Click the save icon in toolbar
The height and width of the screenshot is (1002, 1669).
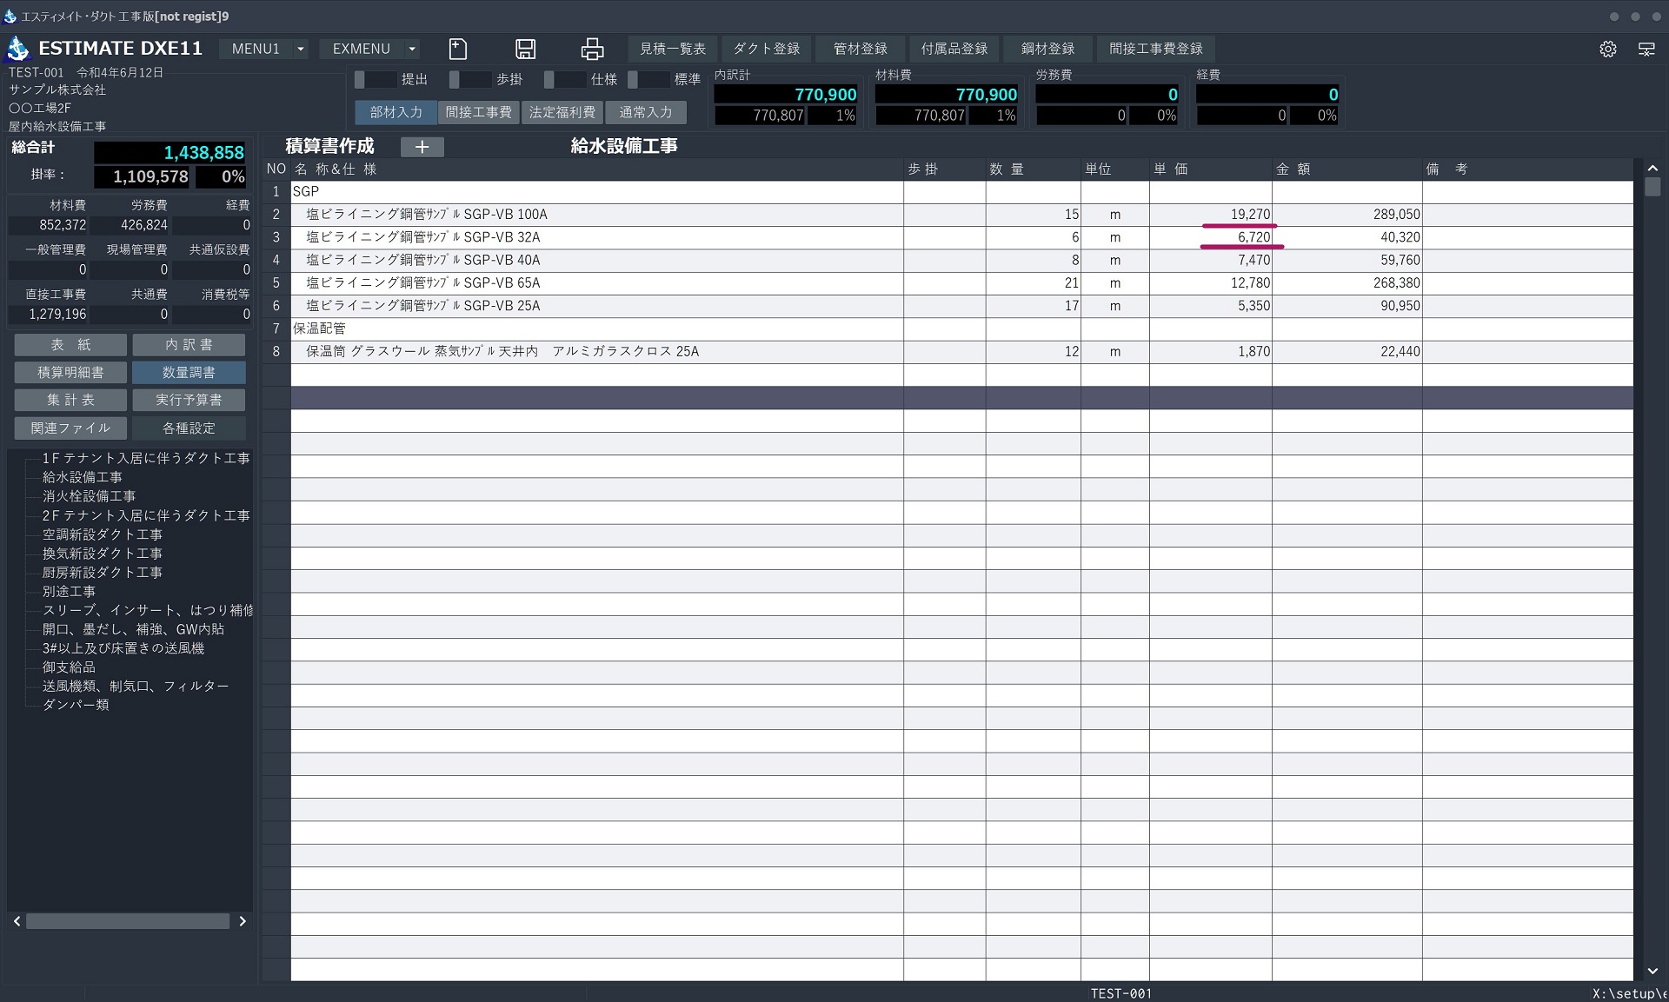[x=524, y=50]
